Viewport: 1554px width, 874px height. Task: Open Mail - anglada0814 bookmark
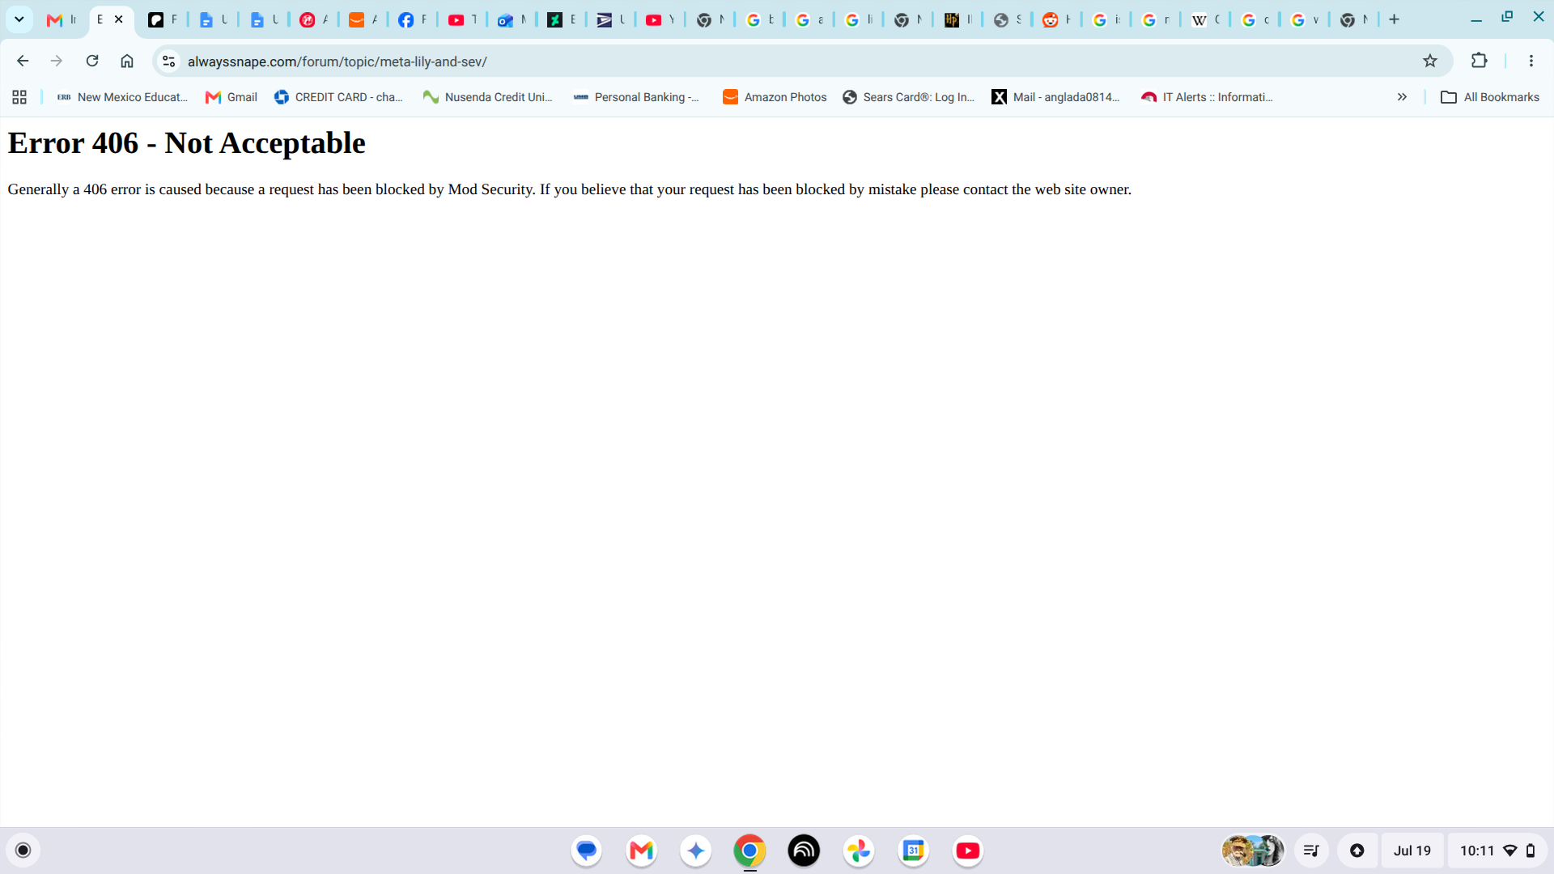pos(1055,97)
